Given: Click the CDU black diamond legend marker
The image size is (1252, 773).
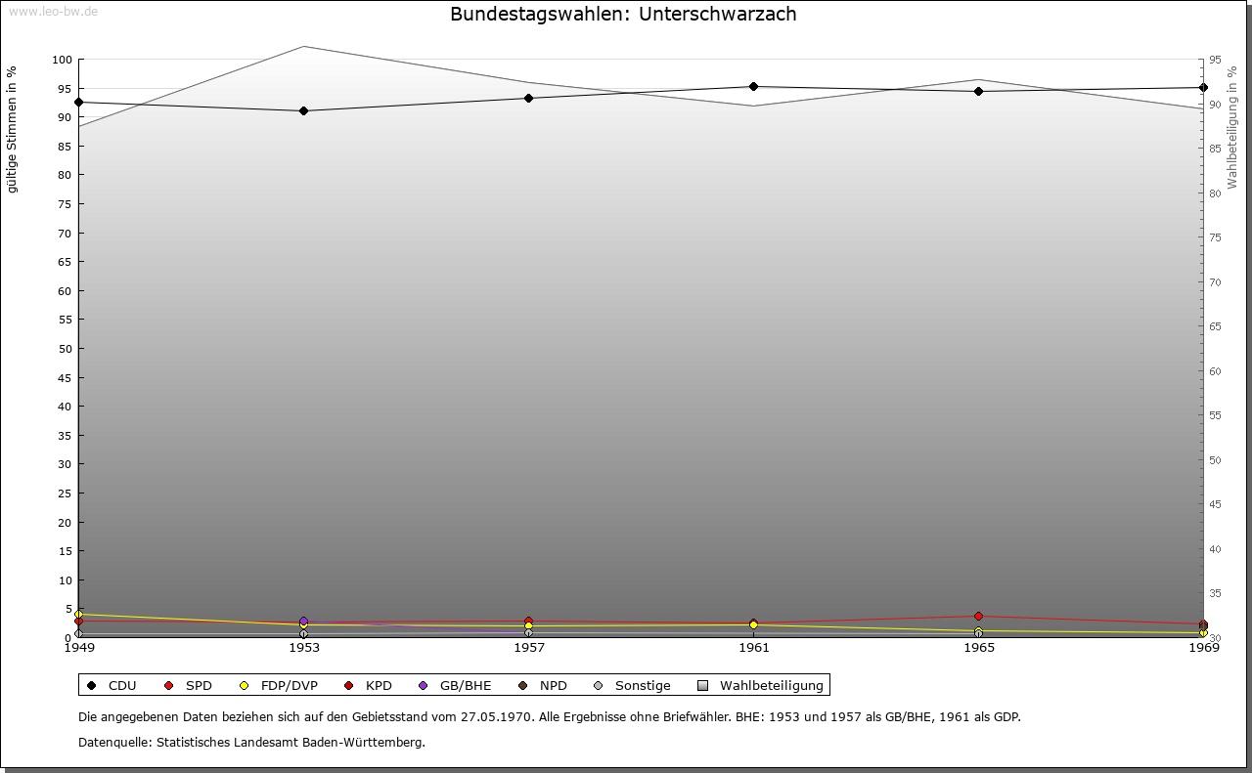Looking at the screenshot, I should click(92, 686).
